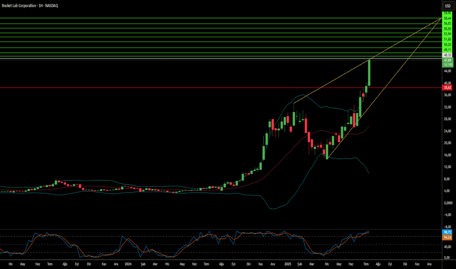Open the USD currency selector
This screenshot has width=456, height=269.
click(448, 6)
